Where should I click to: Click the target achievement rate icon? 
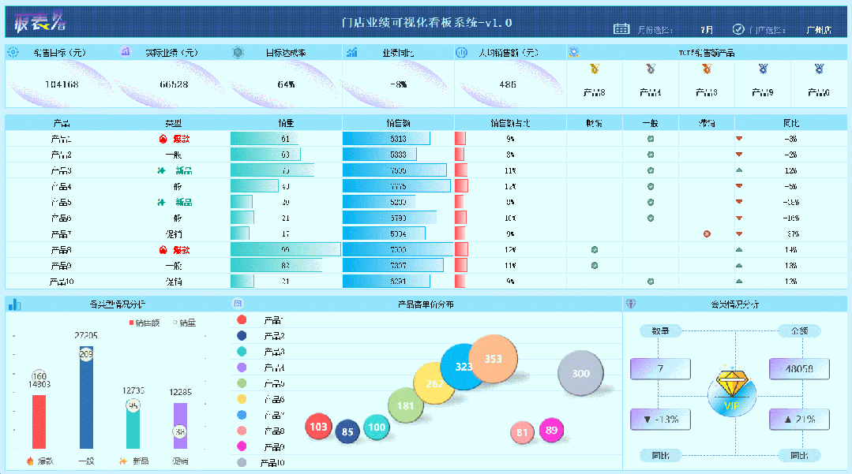(x=238, y=53)
